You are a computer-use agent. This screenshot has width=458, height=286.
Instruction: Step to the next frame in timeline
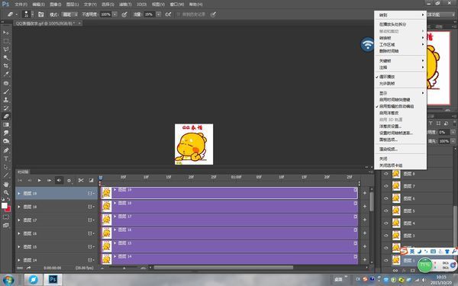point(49,180)
